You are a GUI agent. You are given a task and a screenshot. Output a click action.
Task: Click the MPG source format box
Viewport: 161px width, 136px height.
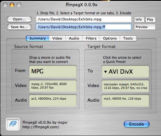click(x=53, y=71)
